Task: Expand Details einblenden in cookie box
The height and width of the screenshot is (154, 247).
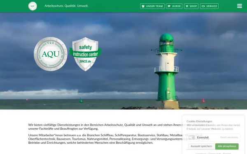Action: [229, 137]
